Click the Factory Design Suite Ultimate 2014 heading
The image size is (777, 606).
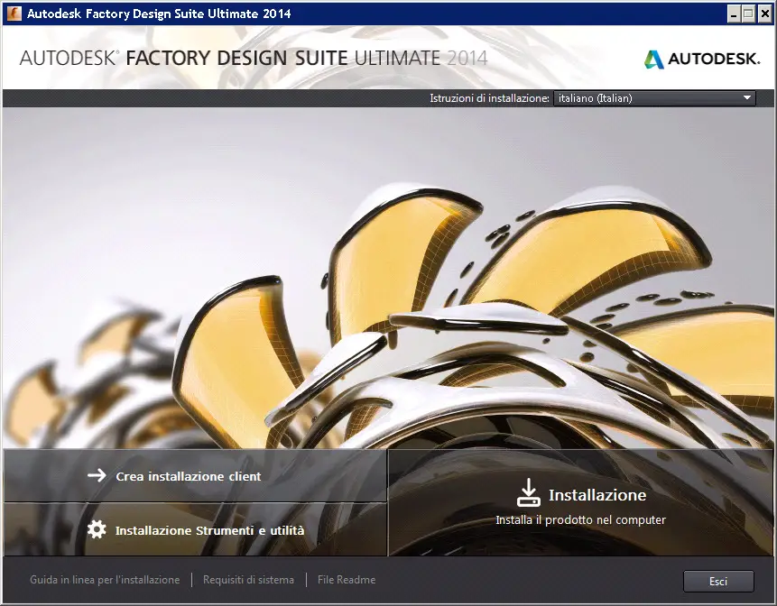coord(254,58)
